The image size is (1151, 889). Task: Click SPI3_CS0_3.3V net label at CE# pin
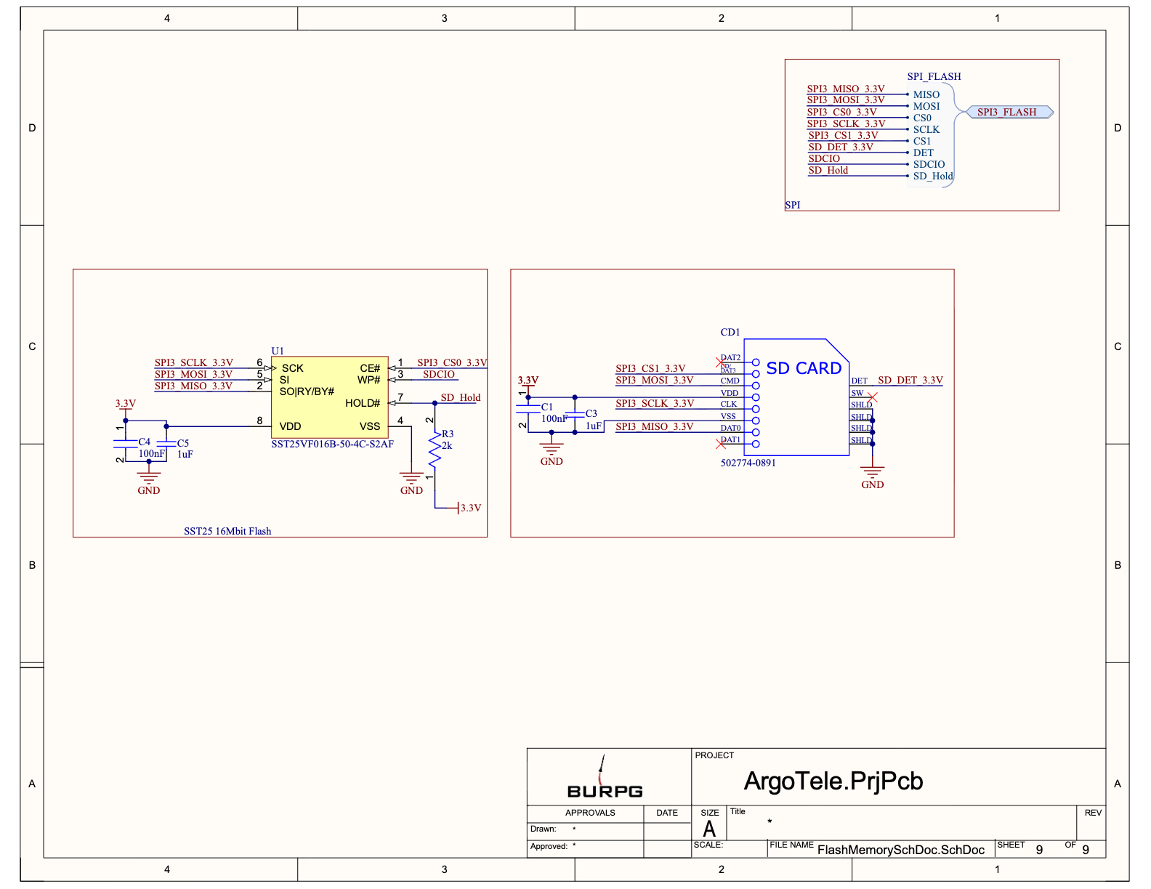point(452,362)
